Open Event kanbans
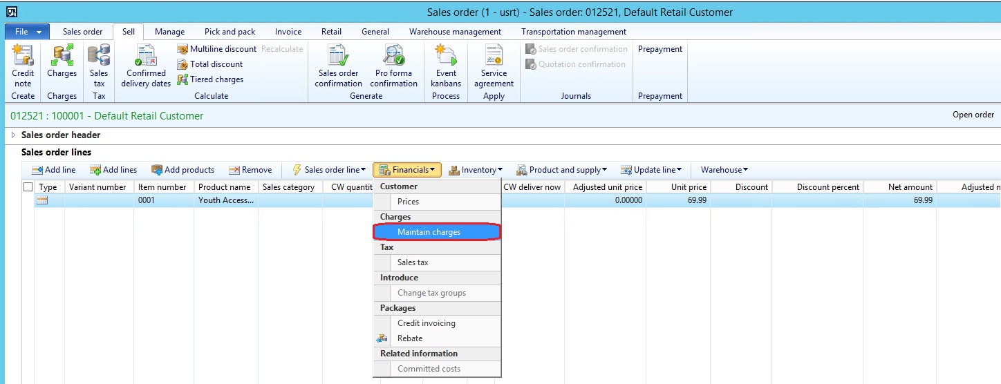The image size is (1001, 384). click(x=446, y=66)
